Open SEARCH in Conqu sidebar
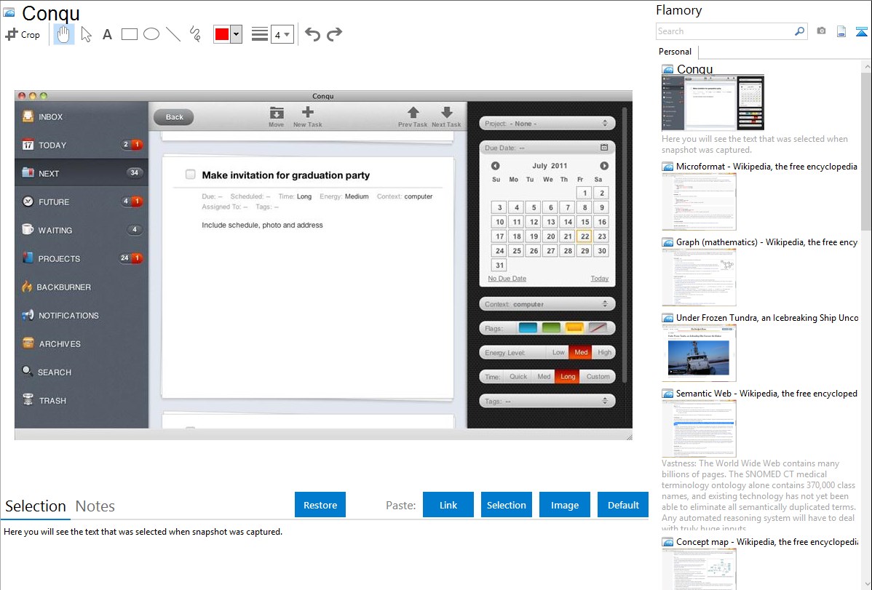872x590 pixels. pos(82,372)
